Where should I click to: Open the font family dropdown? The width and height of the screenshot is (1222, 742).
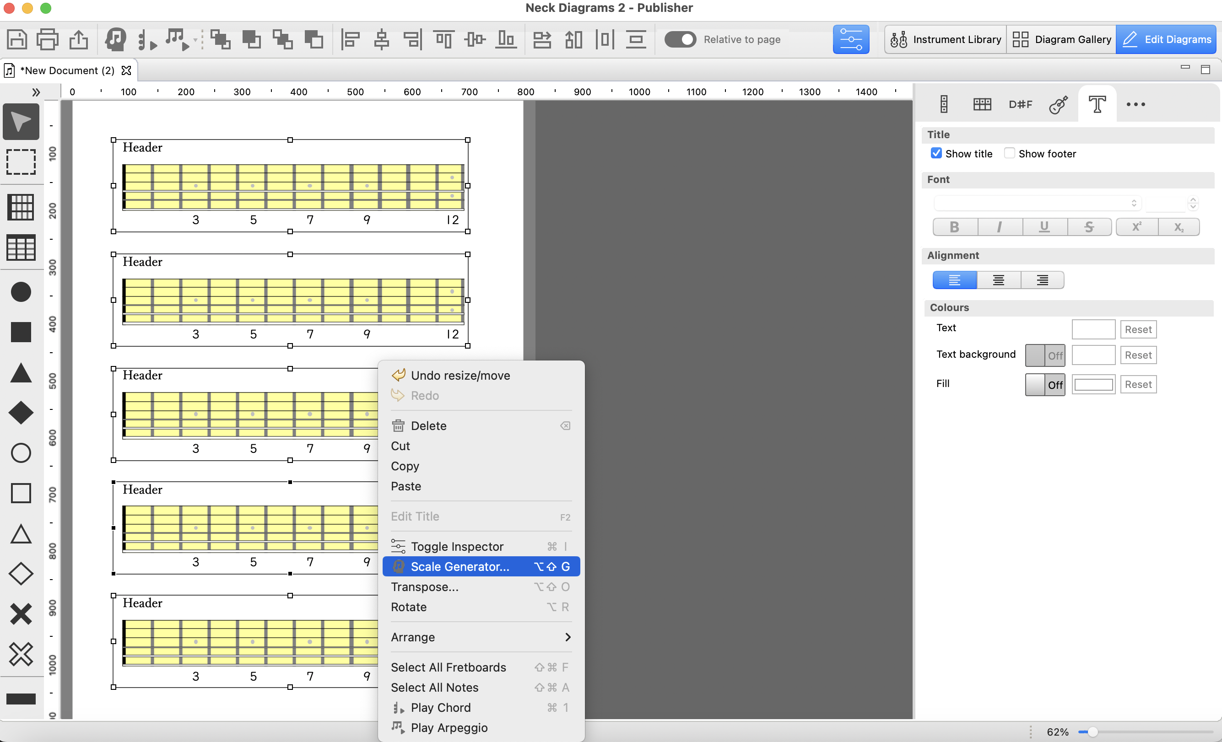tap(1037, 203)
